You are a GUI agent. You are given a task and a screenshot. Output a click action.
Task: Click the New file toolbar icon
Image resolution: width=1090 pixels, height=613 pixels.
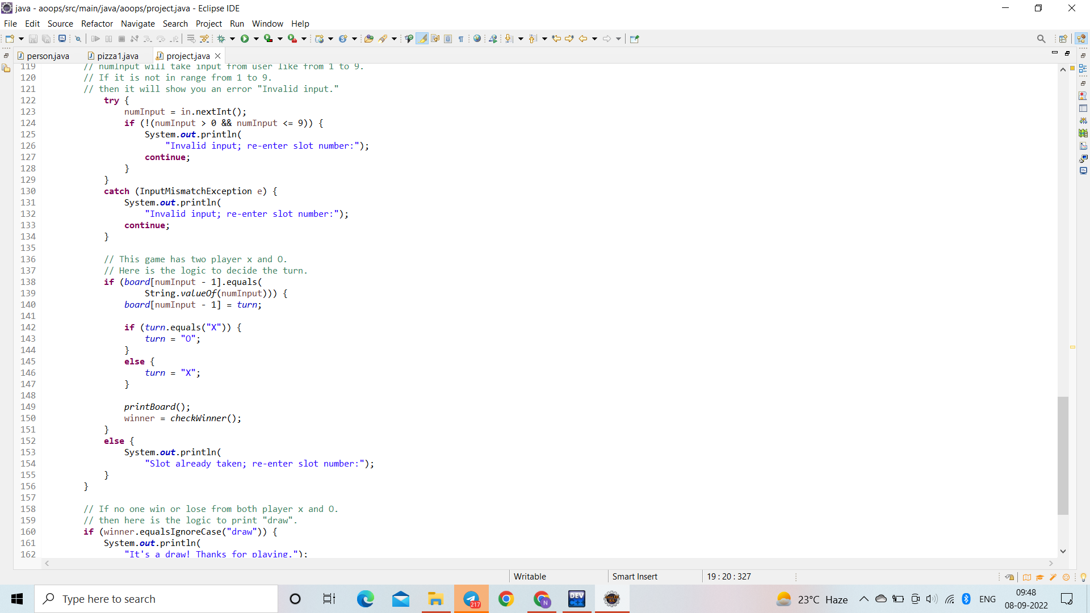10,39
